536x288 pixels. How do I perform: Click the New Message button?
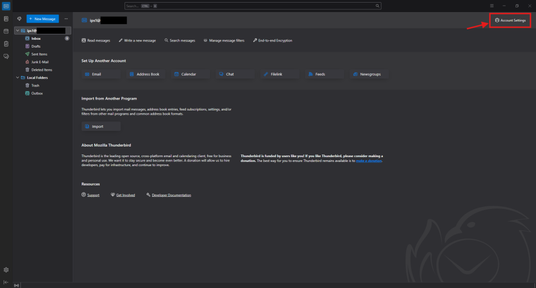pos(42,19)
